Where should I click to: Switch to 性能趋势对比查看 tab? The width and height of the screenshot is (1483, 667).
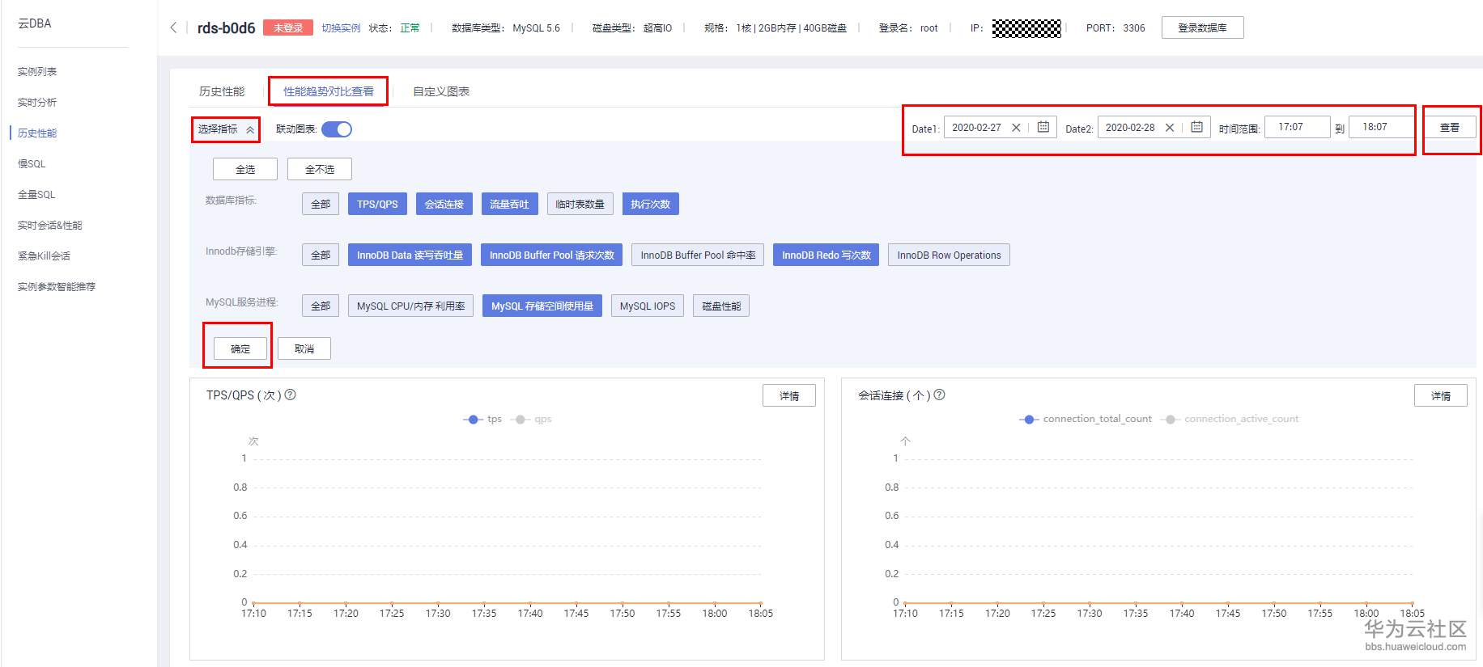[329, 91]
